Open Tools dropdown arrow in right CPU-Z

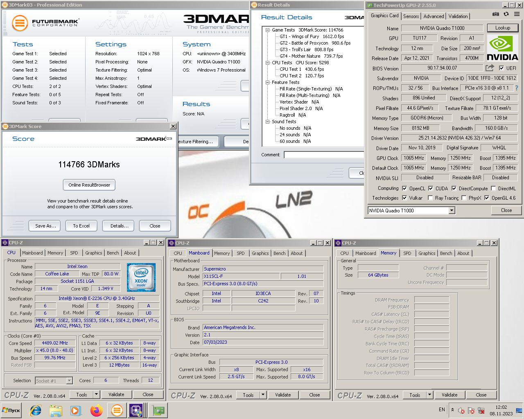click(430, 395)
